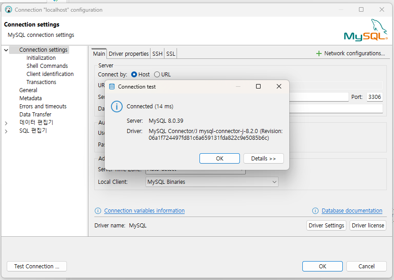Expand the 데이터 편집기 tree node
394x280 pixels.
tap(6, 123)
